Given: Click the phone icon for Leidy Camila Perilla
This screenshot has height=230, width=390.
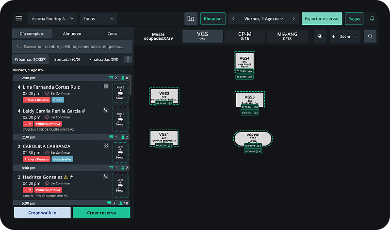Looking at the screenshot, I should [106, 110].
